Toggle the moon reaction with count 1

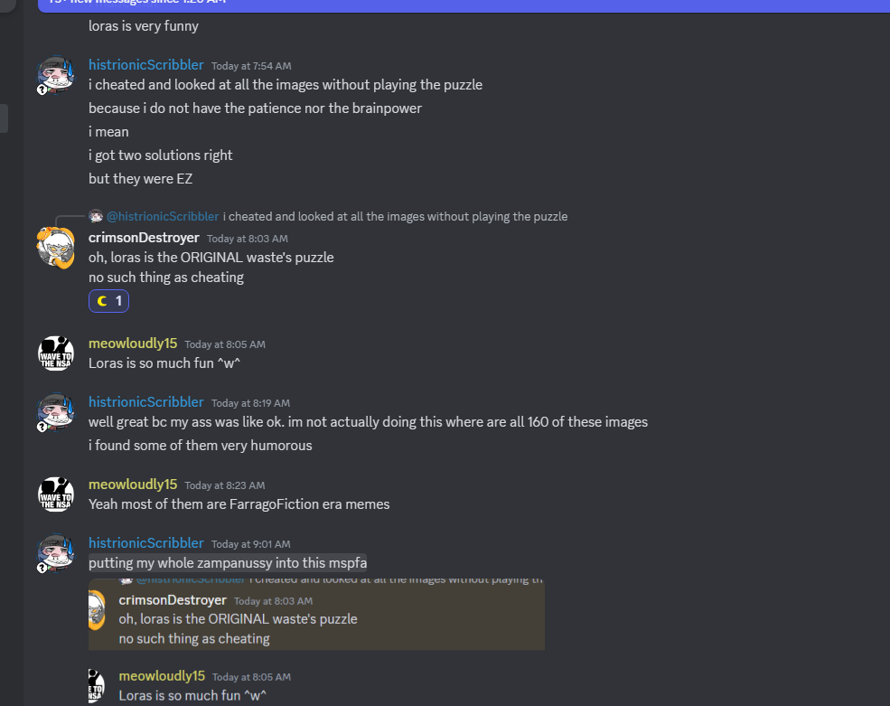109,301
